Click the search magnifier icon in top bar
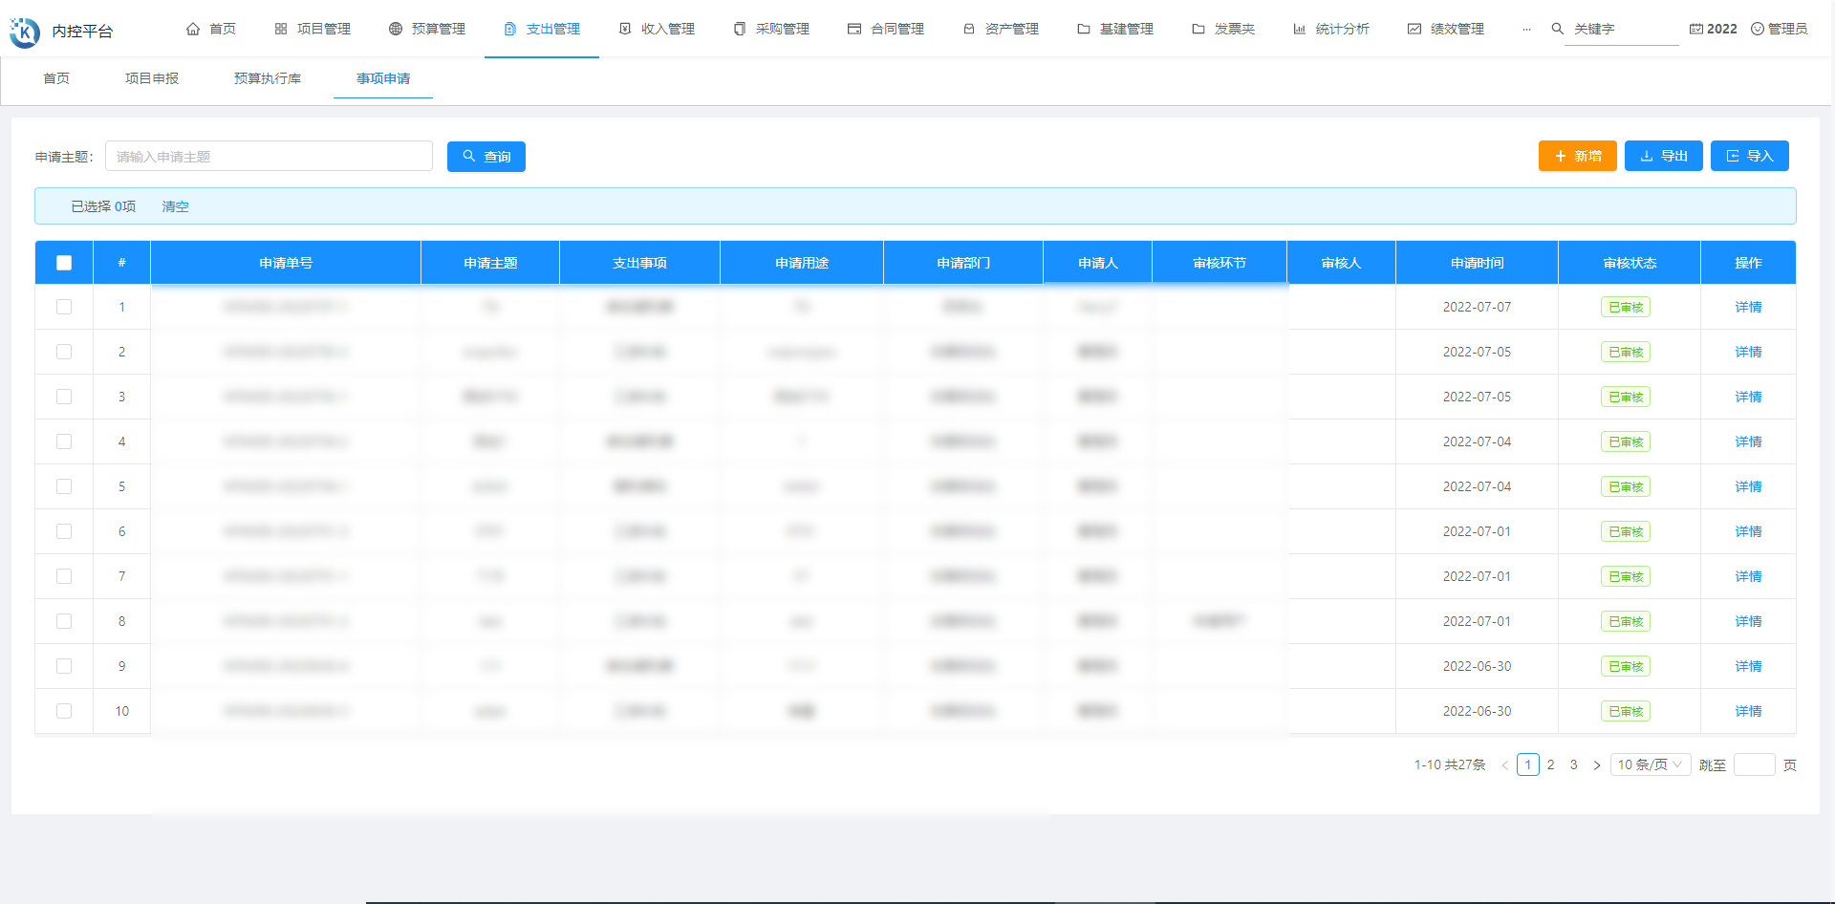The image size is (1835, 904). (x=1557, y=29)
